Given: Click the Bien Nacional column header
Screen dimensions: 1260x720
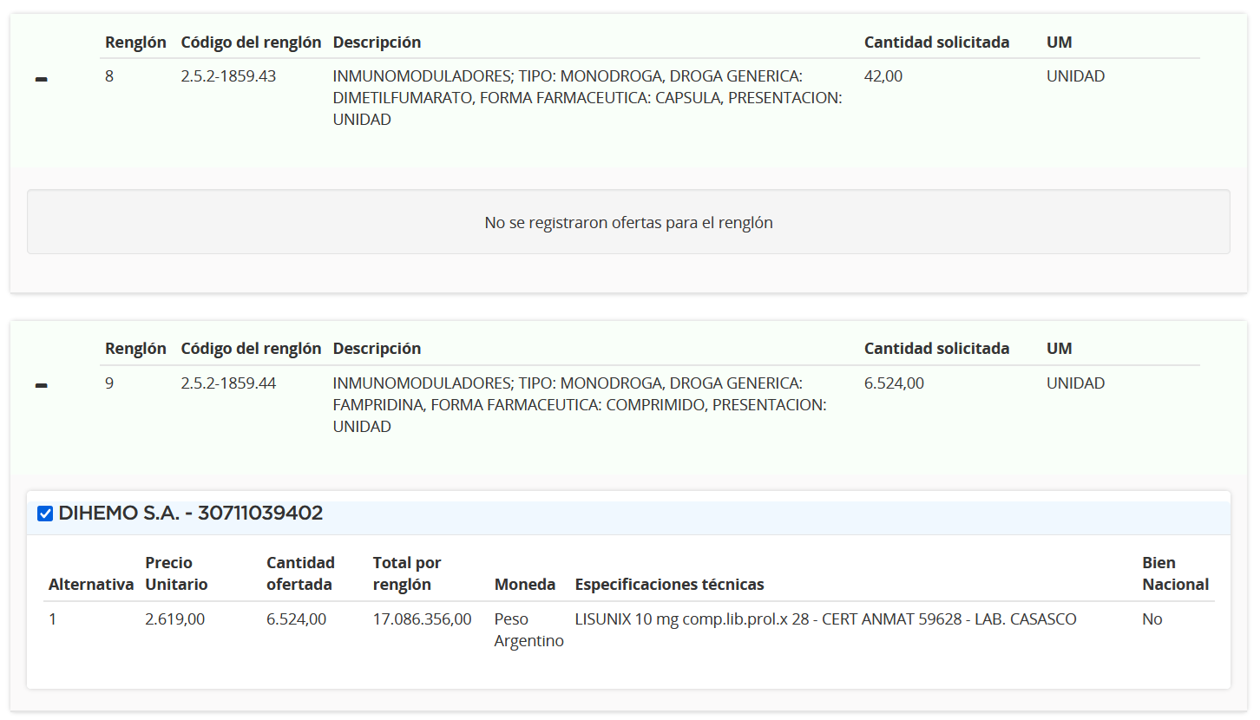Looking at the screenshot, I should (1175, 573).
